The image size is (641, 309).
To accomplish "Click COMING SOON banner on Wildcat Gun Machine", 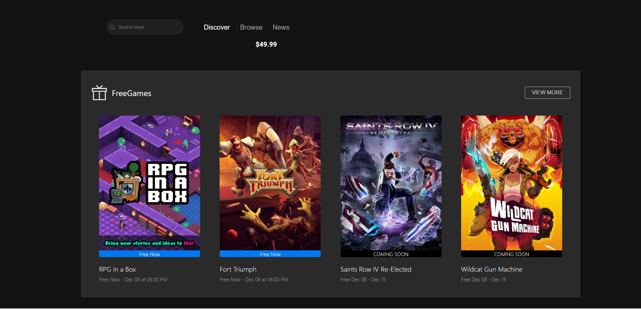I will pyautogui.click(x=512, y=254).
